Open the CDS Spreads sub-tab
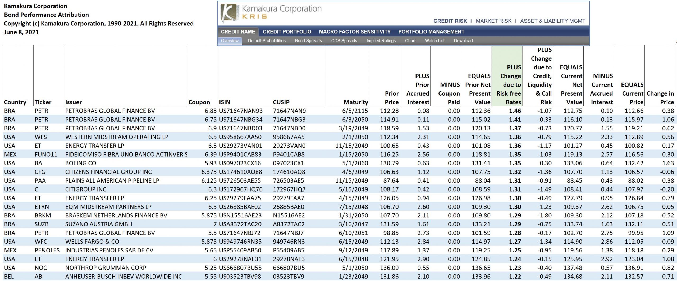 pos(344,41)
